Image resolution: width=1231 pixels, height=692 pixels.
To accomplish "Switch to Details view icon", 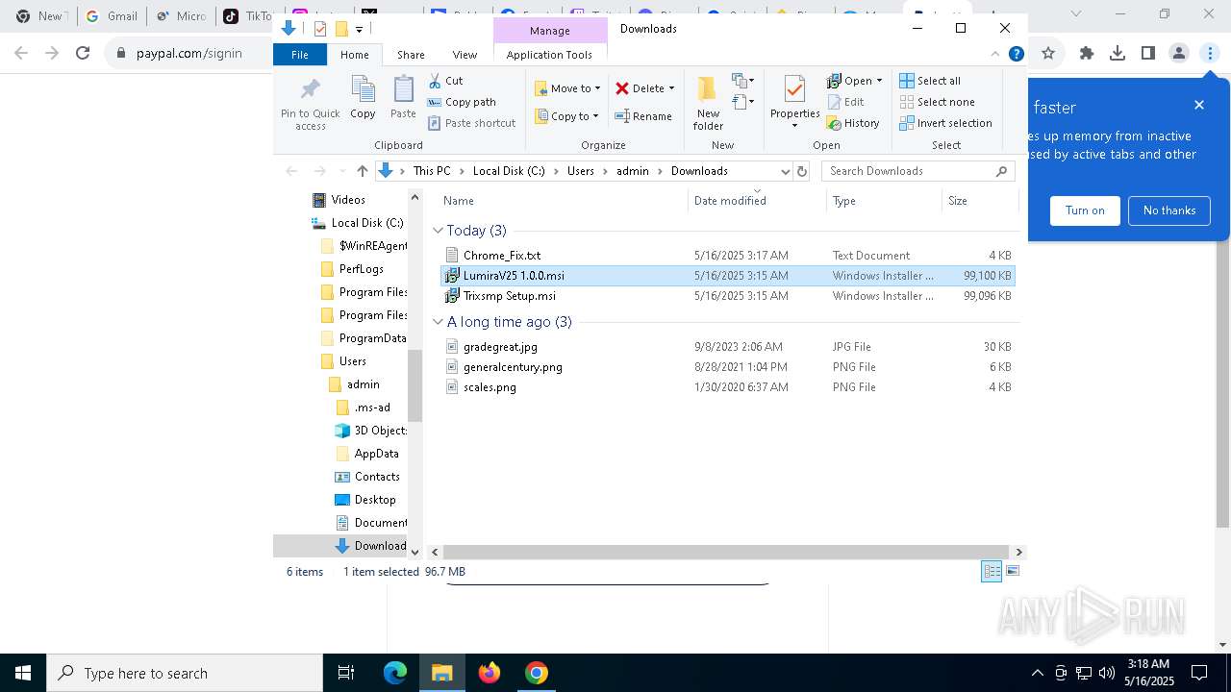I will [x=992, y=572].
